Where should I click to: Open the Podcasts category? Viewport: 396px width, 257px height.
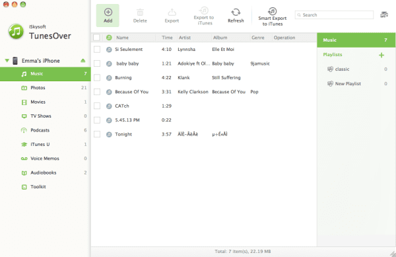pos(45,130)
